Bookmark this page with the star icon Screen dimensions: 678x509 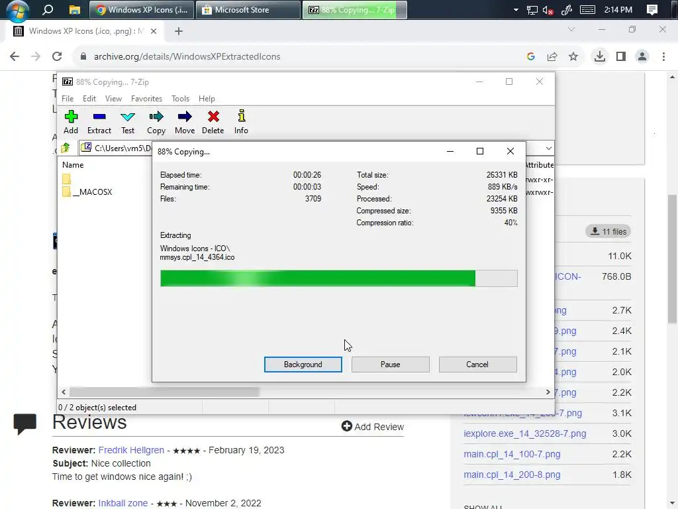573,57
